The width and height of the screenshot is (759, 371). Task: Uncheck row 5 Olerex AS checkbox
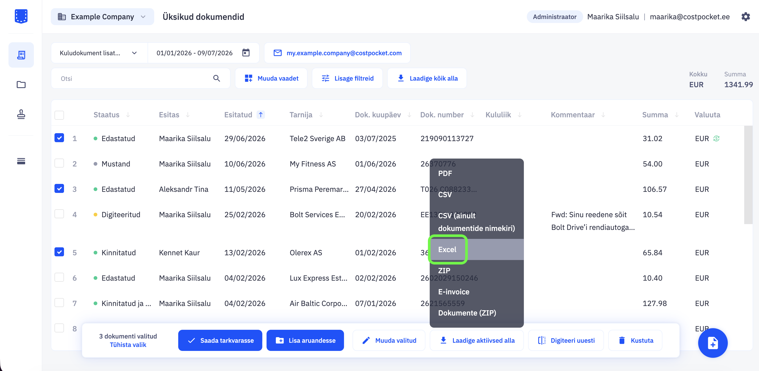59,252
